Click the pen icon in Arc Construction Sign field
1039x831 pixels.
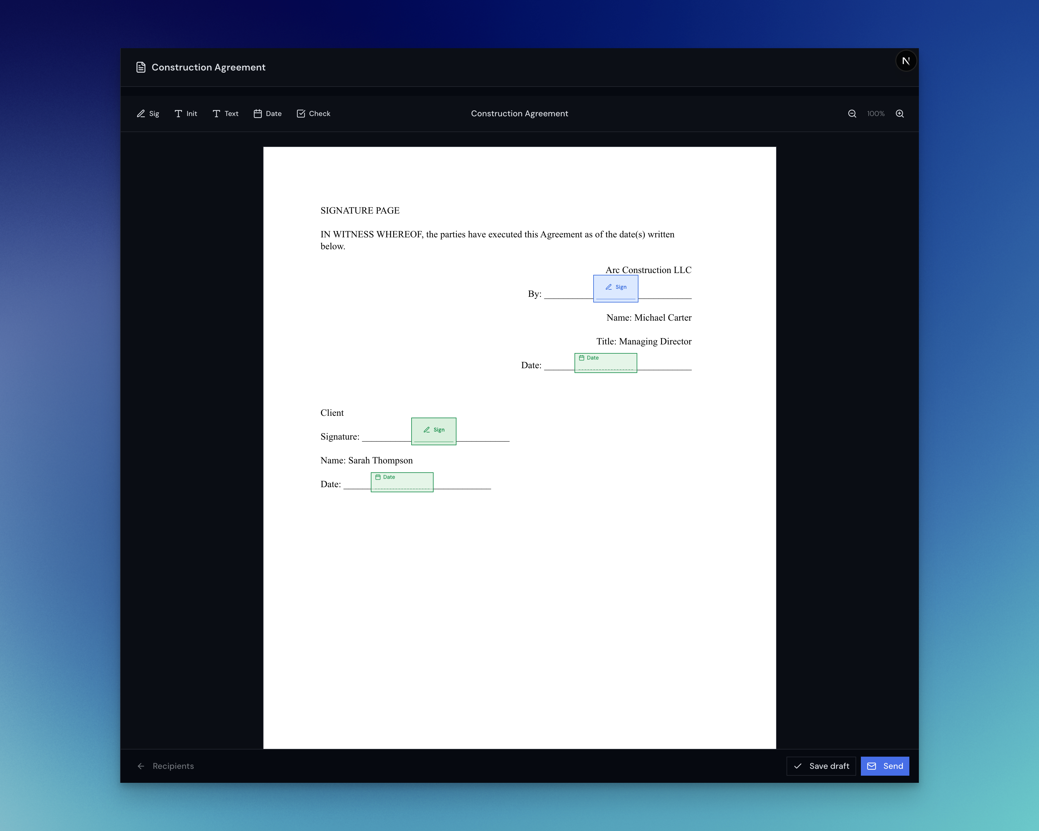tap(608, 287)
